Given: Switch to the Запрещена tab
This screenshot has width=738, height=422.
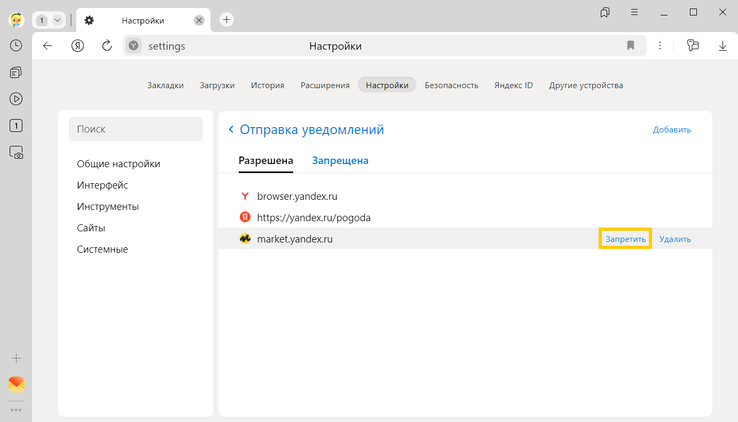Looking at the screenshot, I should 340,160.
